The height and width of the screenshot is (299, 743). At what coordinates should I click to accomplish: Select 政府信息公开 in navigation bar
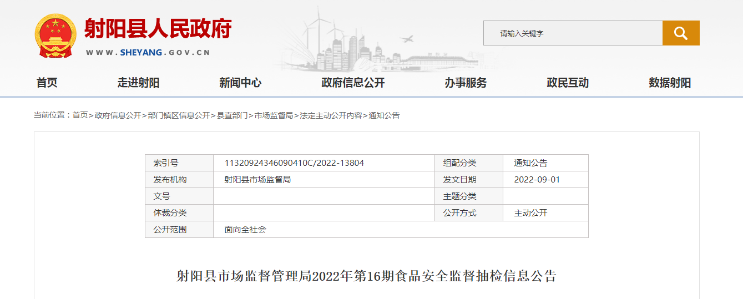(353, 83)
